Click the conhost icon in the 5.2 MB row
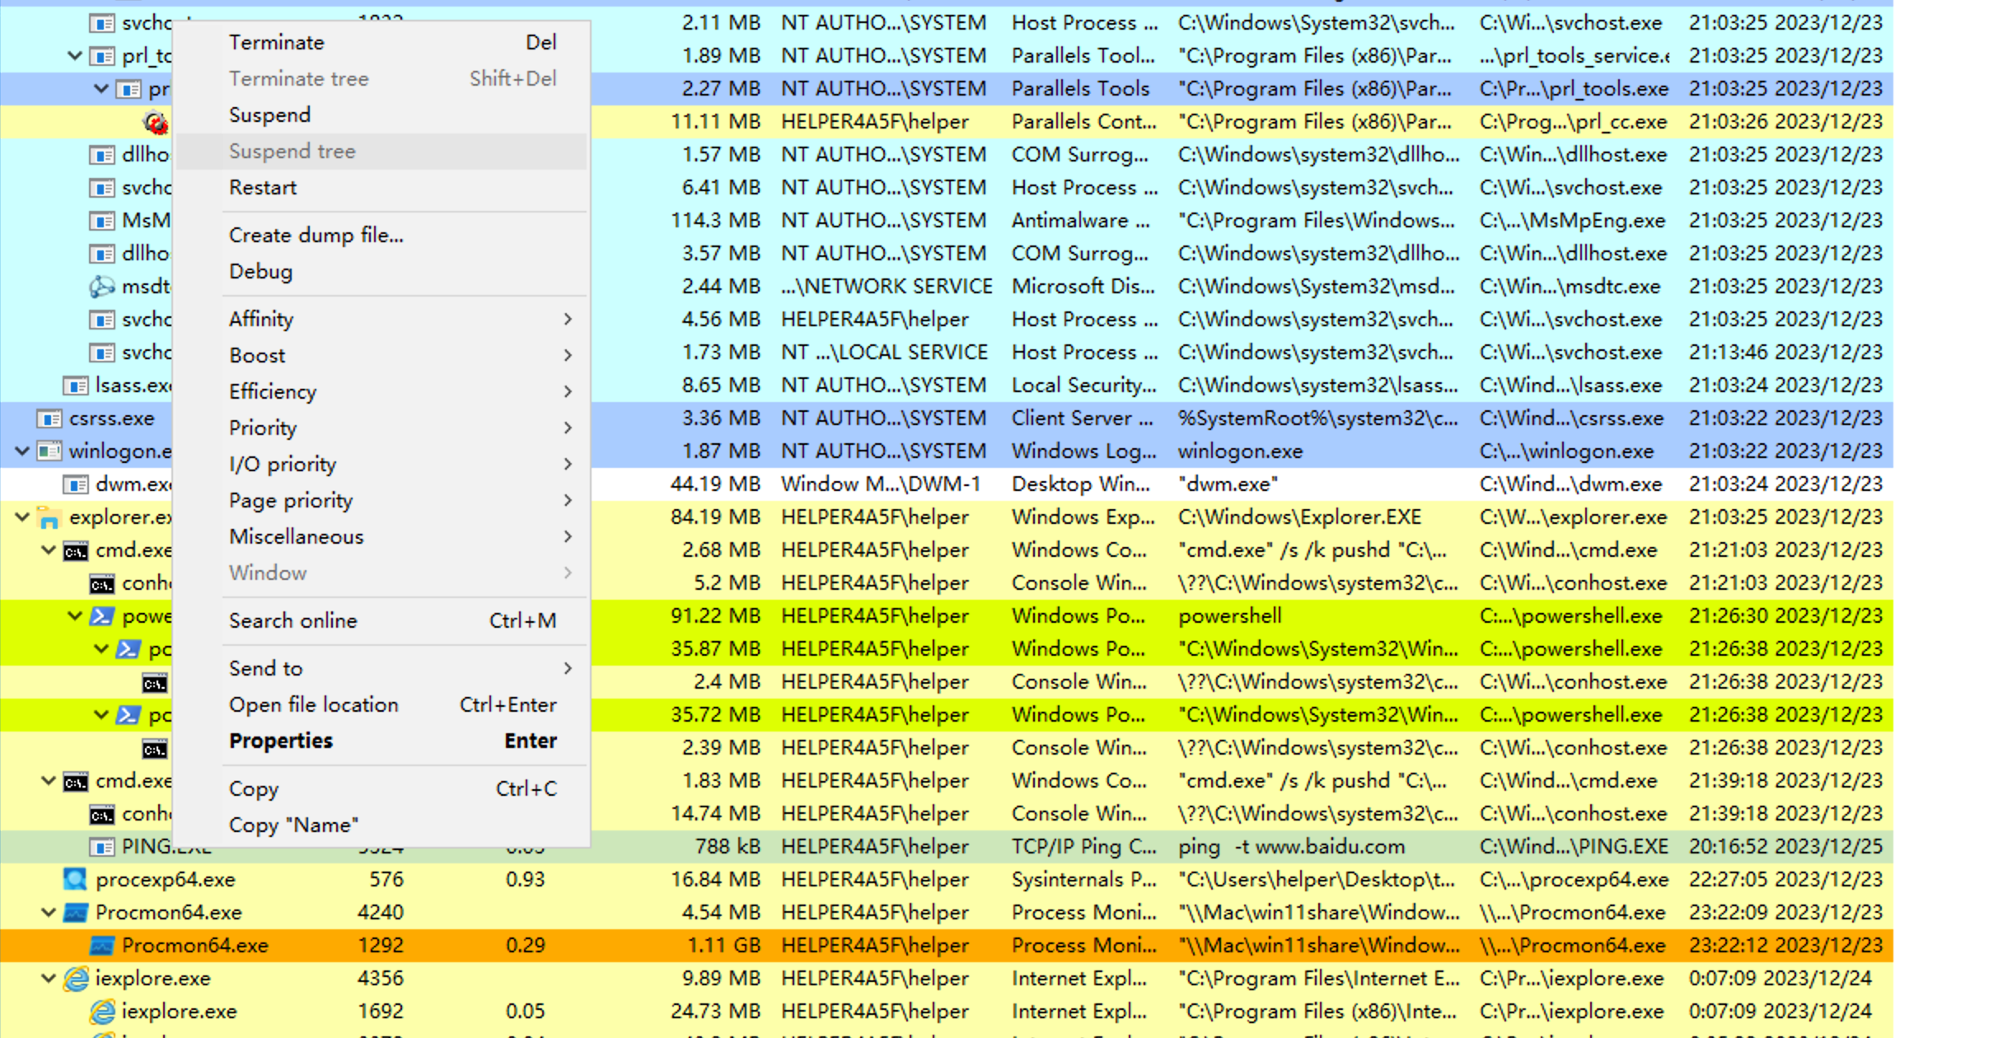Screen dimensions: 2012x1038 (x=102, y=583)
